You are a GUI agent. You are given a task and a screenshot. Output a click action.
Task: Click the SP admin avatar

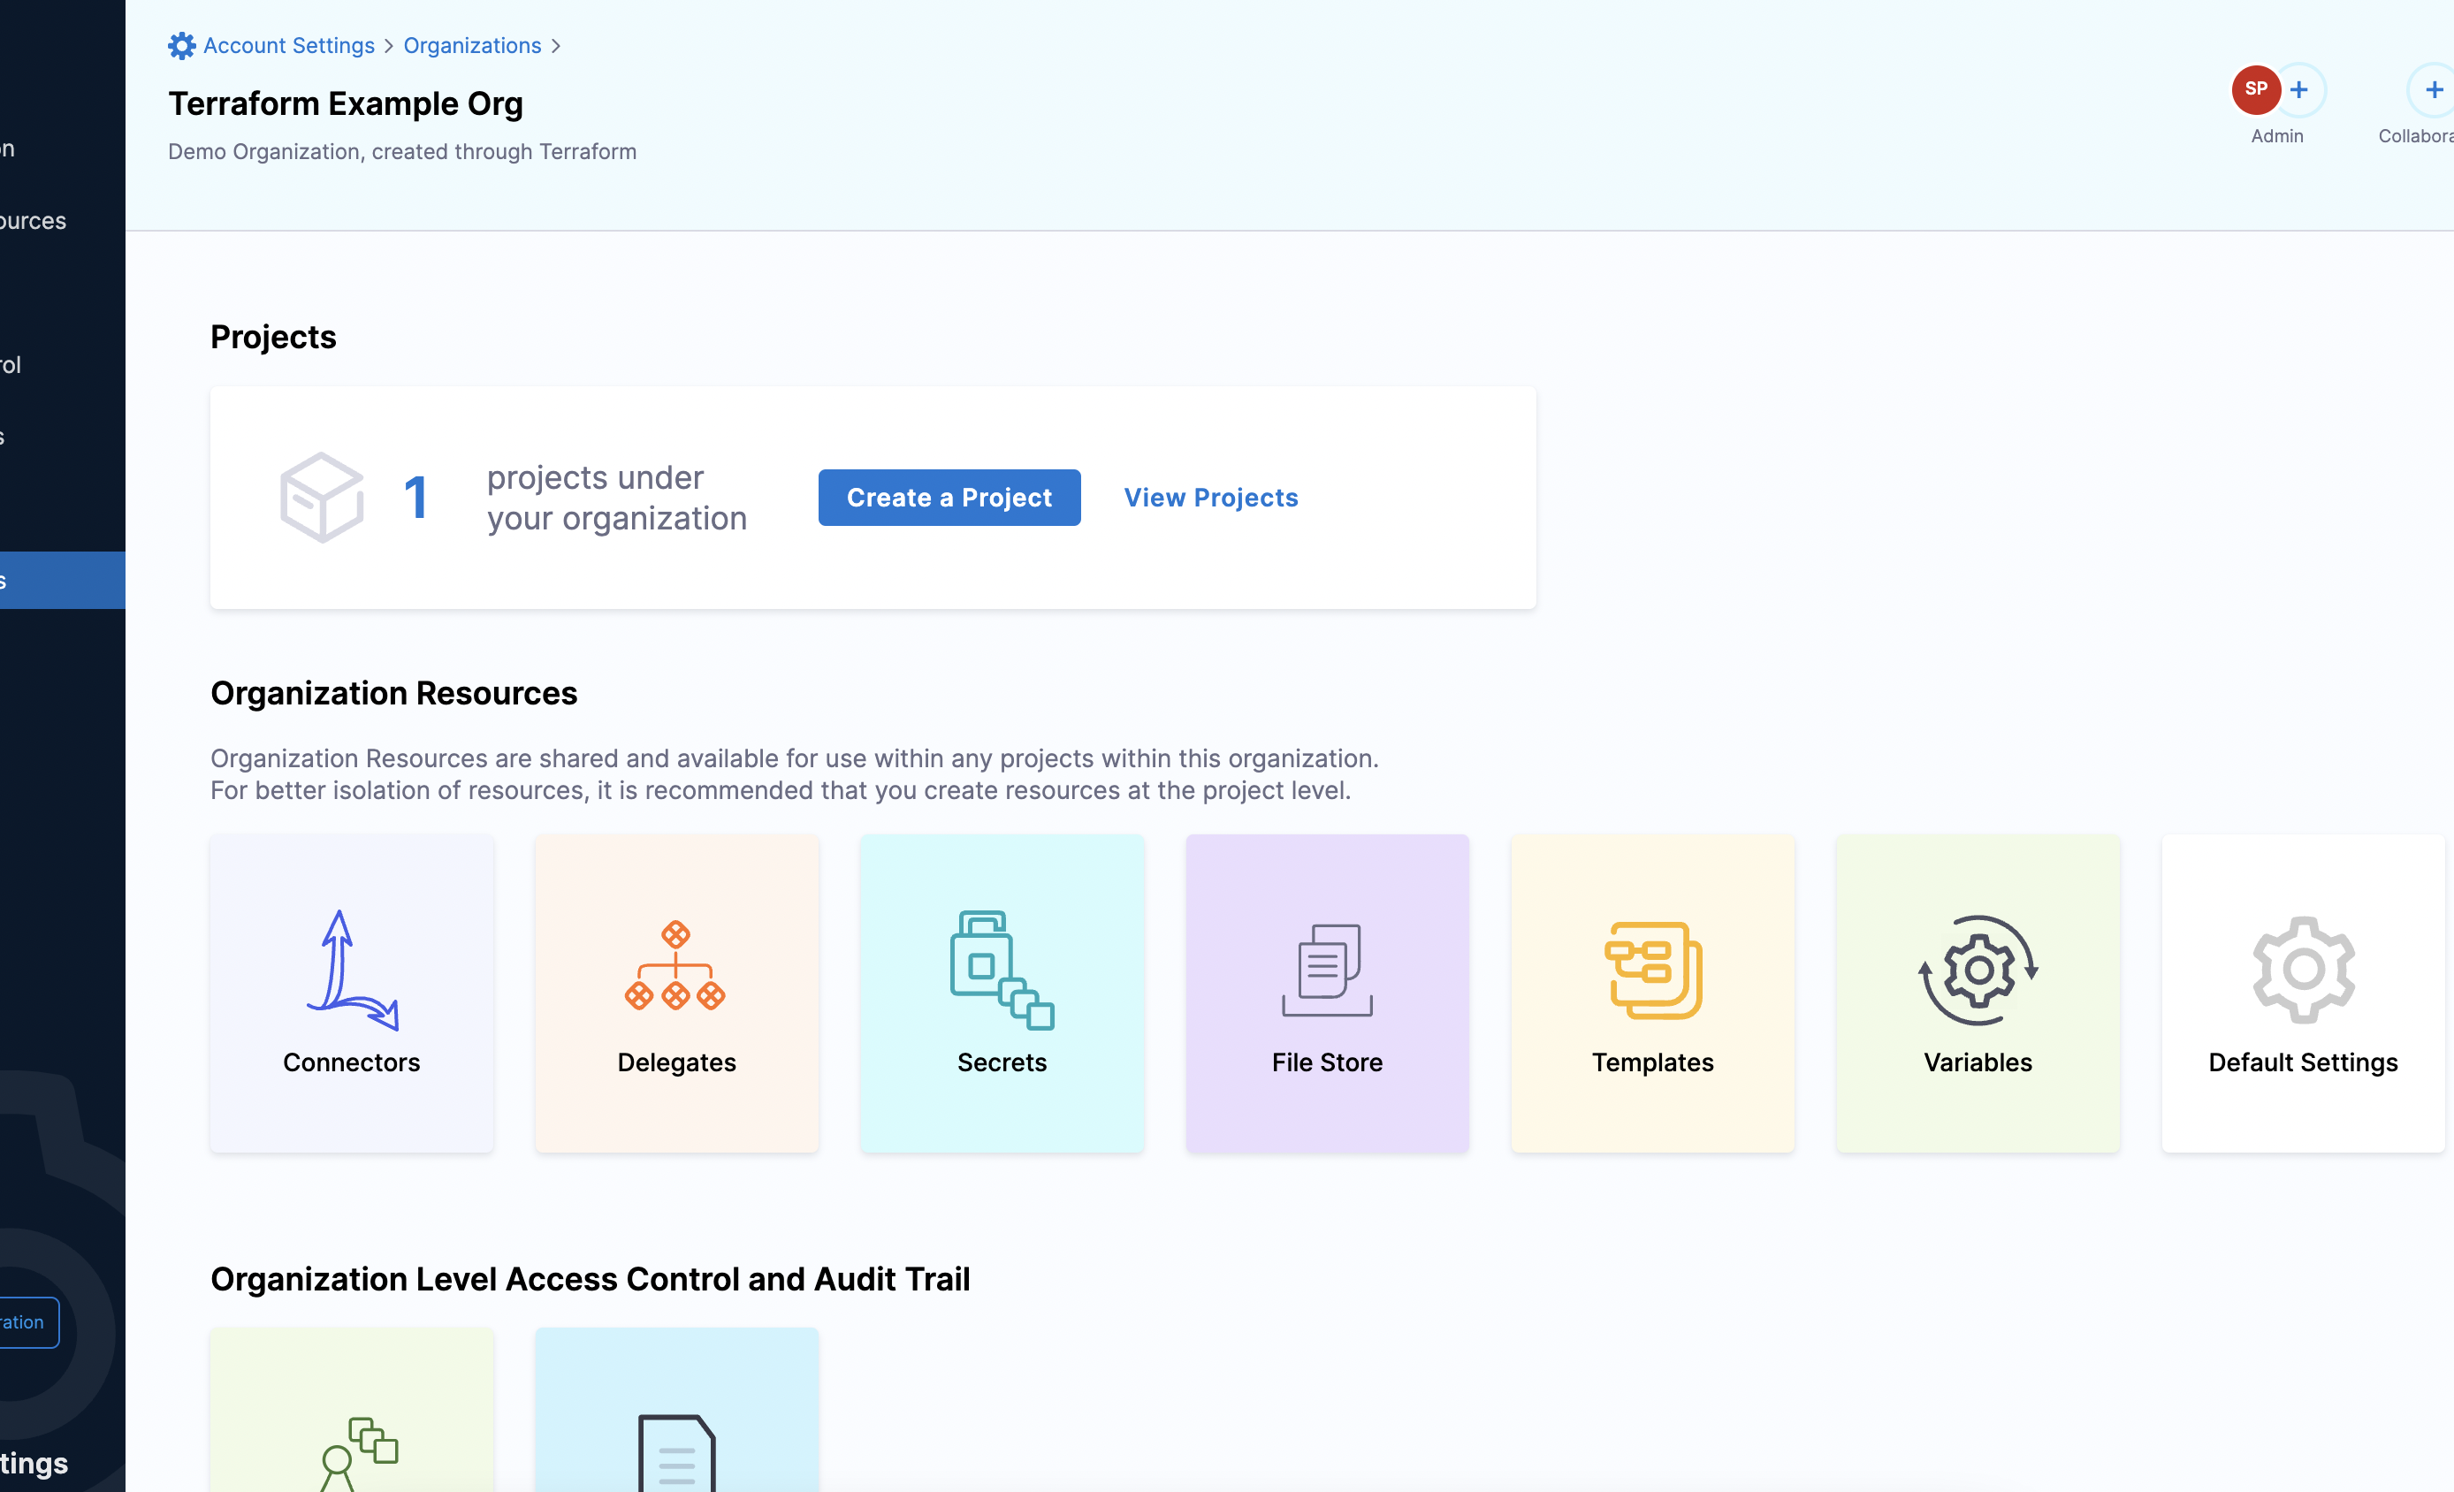(x=2256, y=89)
